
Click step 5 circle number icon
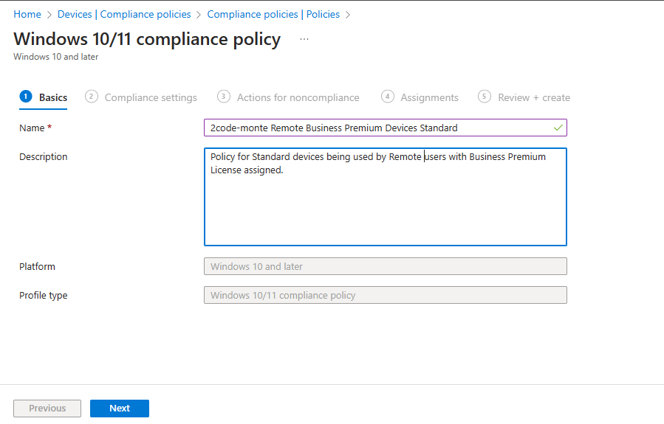point(485,97)
